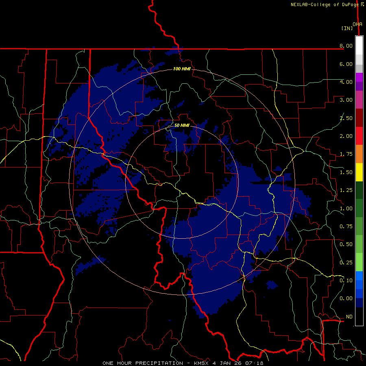Screen dimensions: 366x366
Task: Click the 0.00 value on the legend
Action: click(x=346, y=298)
